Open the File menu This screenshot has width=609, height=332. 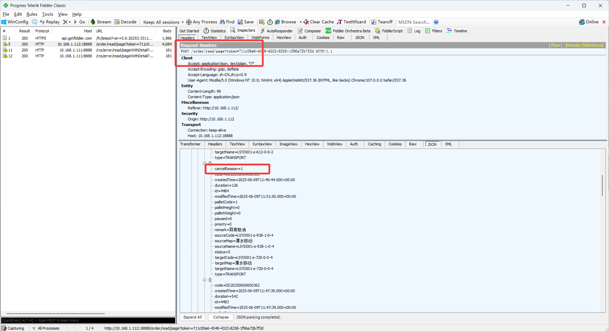coord(6,14)
